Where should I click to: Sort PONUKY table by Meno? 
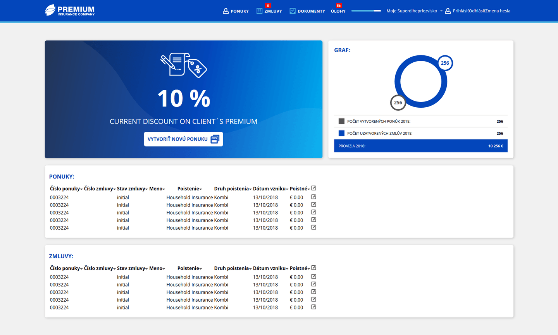[157, 189]
